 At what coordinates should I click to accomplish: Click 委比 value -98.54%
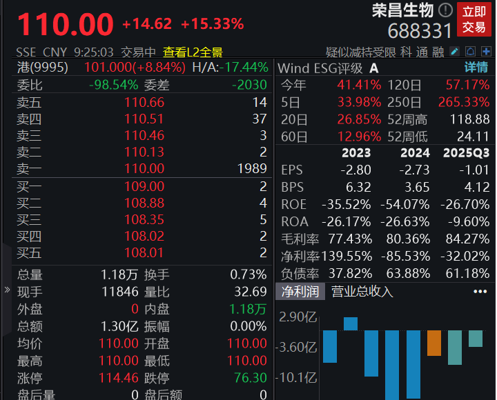[x=114, y=85]
